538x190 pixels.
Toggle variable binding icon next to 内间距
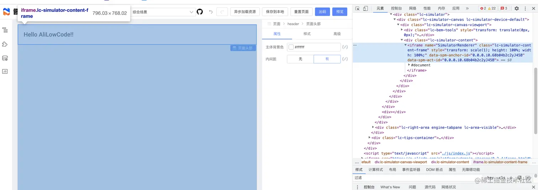pos(345,59)
